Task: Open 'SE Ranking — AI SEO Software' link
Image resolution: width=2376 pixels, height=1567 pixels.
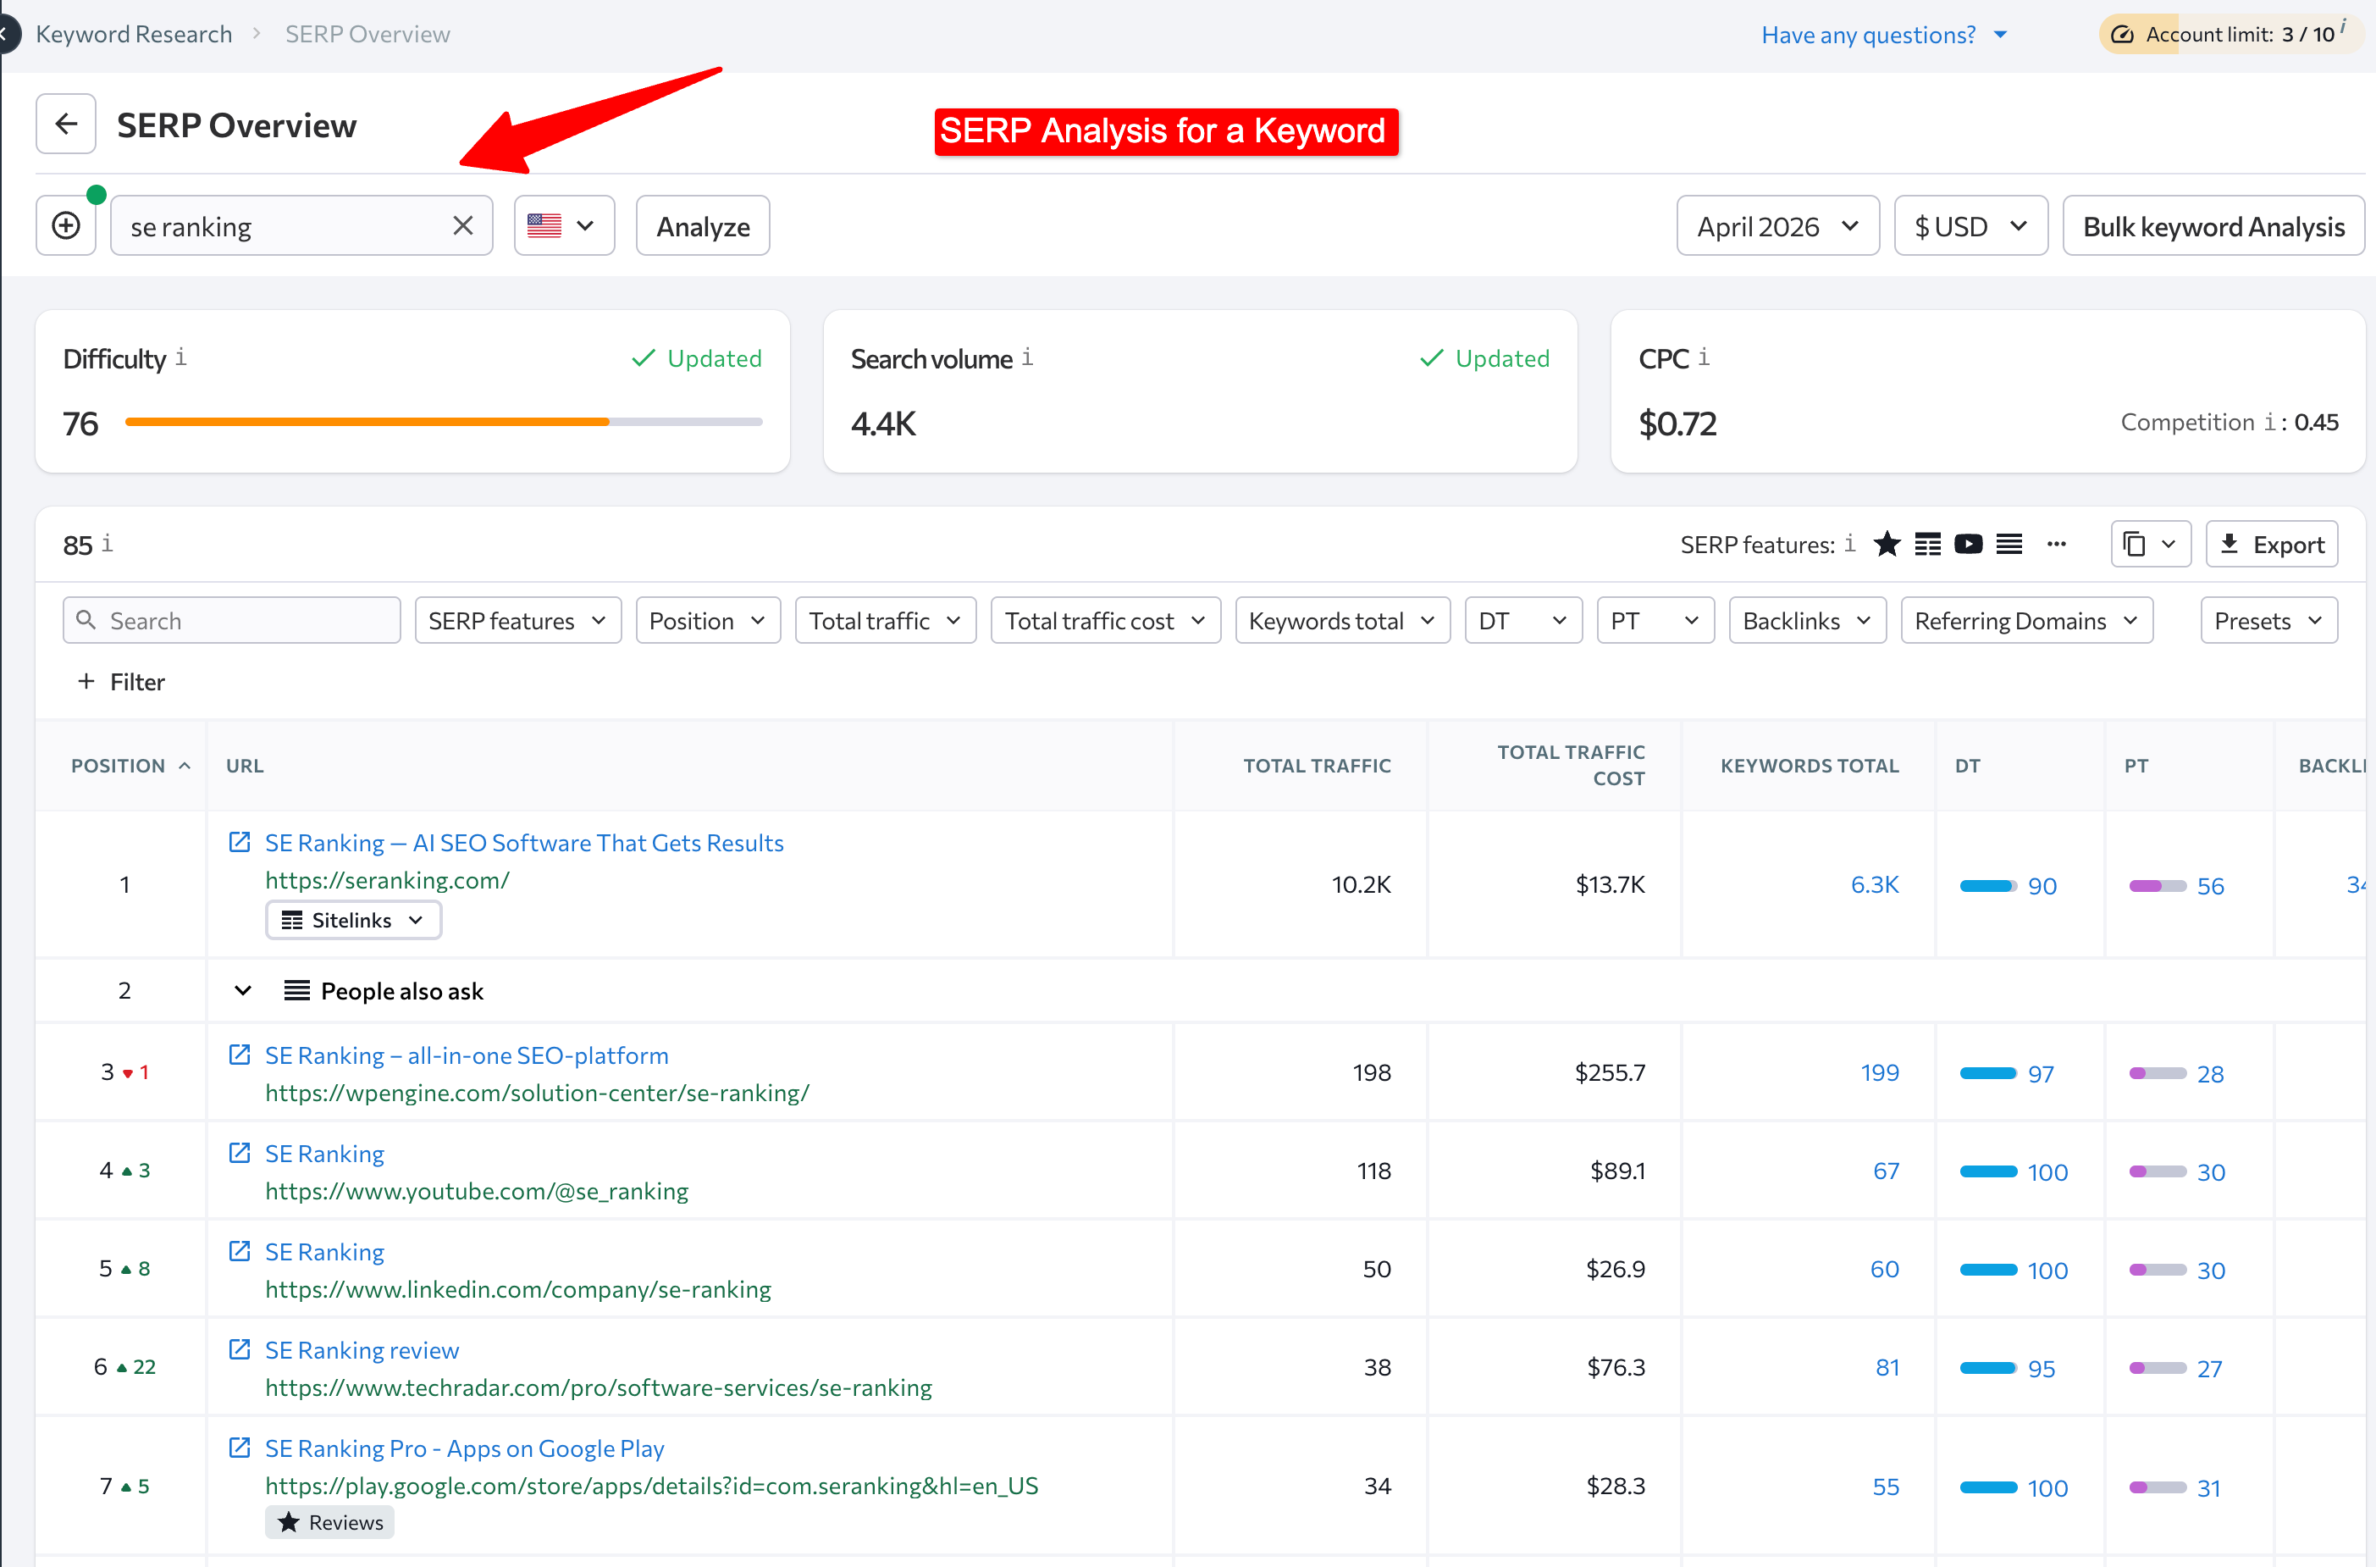Action: 523,843
